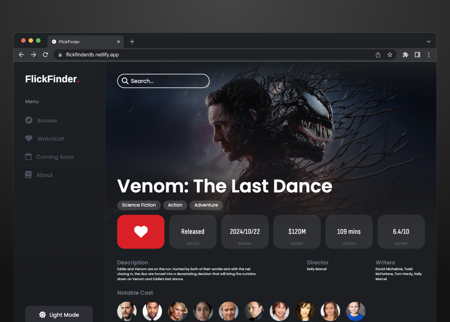Click the Notable Cast heading
The image size is (450, 322).
pos(135,293)
